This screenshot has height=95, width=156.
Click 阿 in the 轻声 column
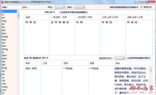click(x=35, y=22)
